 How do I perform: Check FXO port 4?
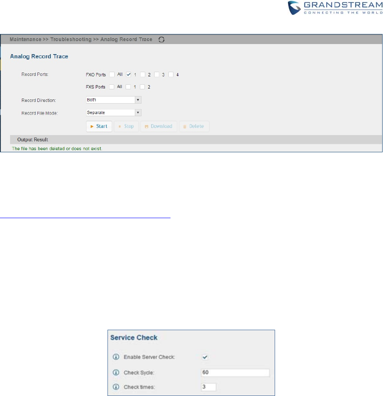tap(171, 75)
